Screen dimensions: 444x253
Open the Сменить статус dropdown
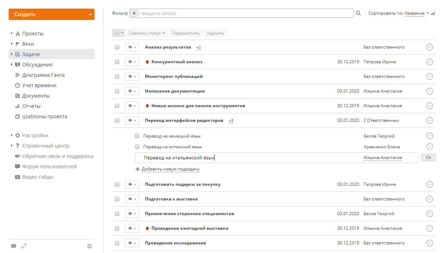[x=147, y=33]
